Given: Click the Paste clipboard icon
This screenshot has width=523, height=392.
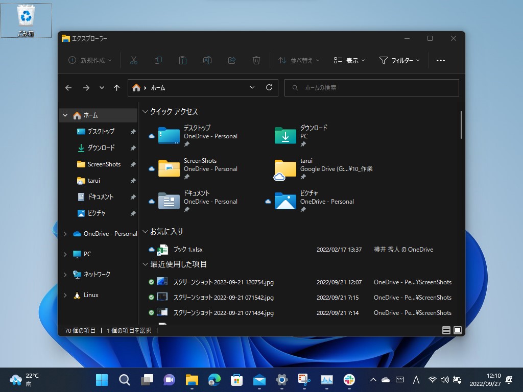Looking at the screenshot, I should click(x=182, y=60).
